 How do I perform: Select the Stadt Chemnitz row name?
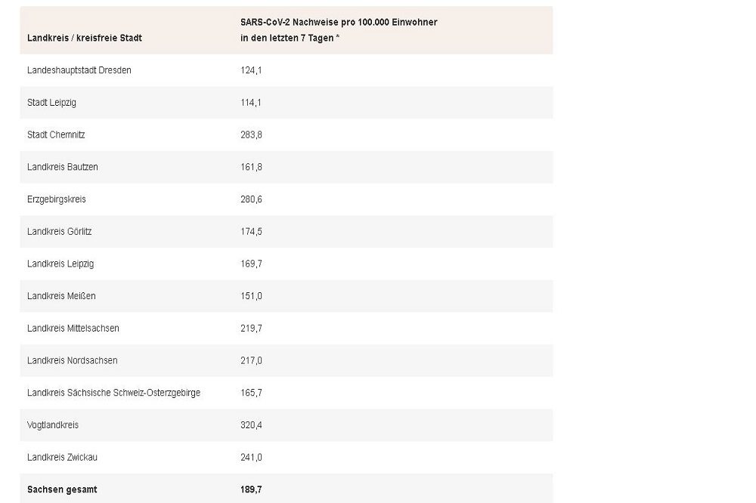pos(55,134)
